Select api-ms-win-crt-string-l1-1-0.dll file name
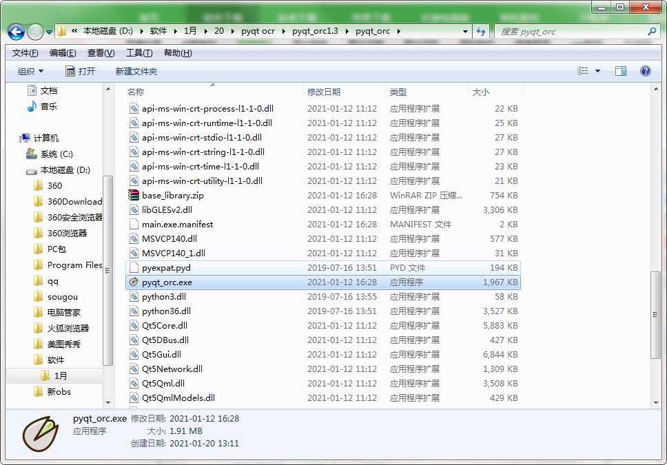Viewport: 667px width, 465px height. click(x=203, y=152)
